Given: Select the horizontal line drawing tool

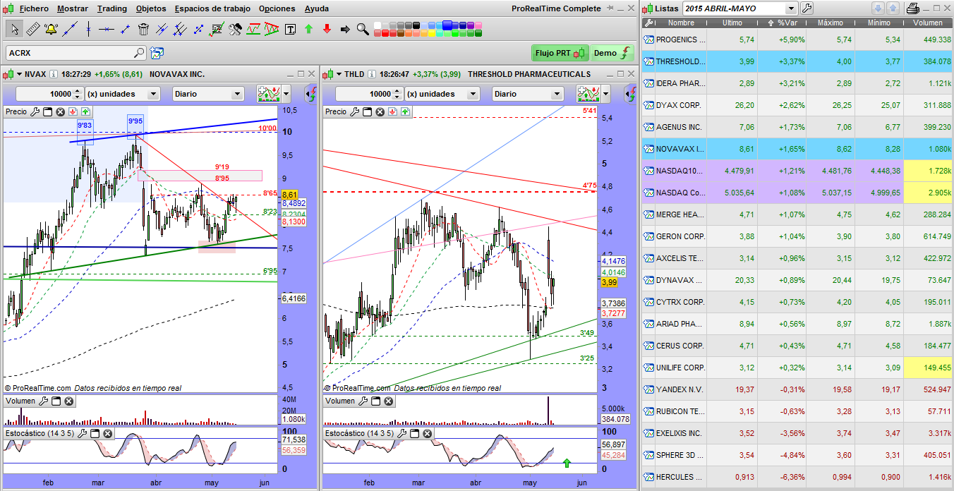Looking at the screenshot, I should 107,29.
